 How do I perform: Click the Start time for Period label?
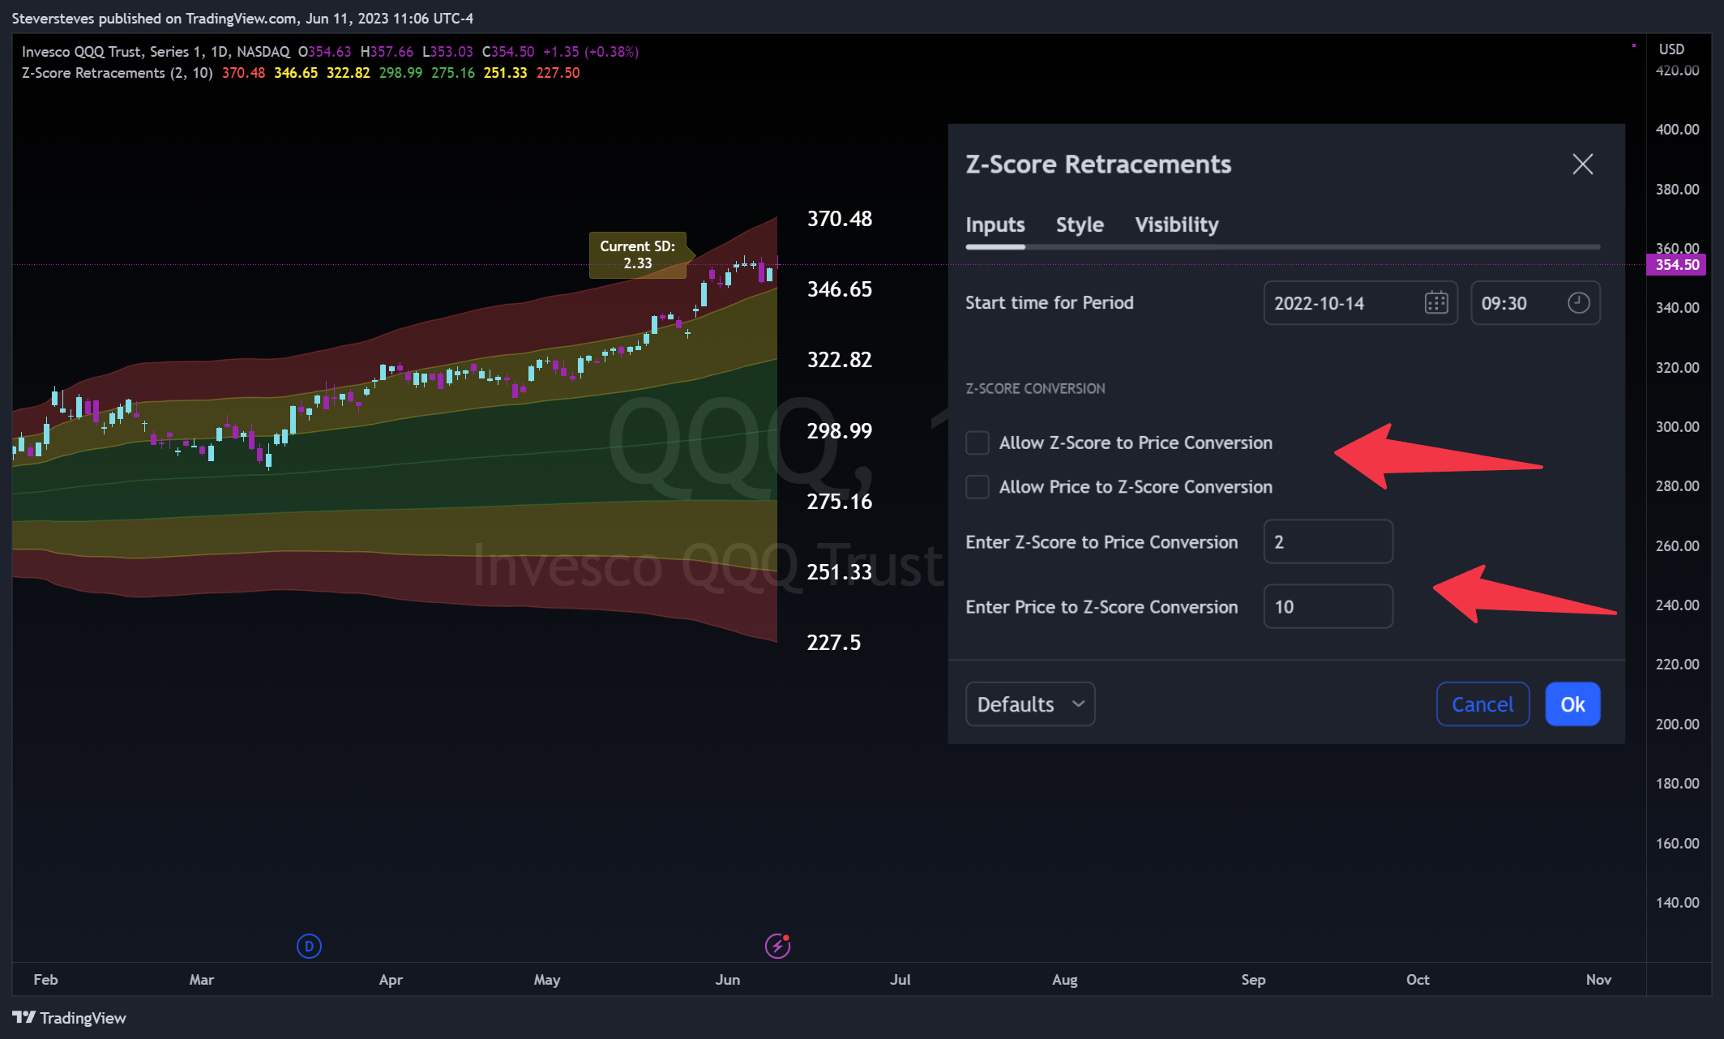(x=1049, y=303)
